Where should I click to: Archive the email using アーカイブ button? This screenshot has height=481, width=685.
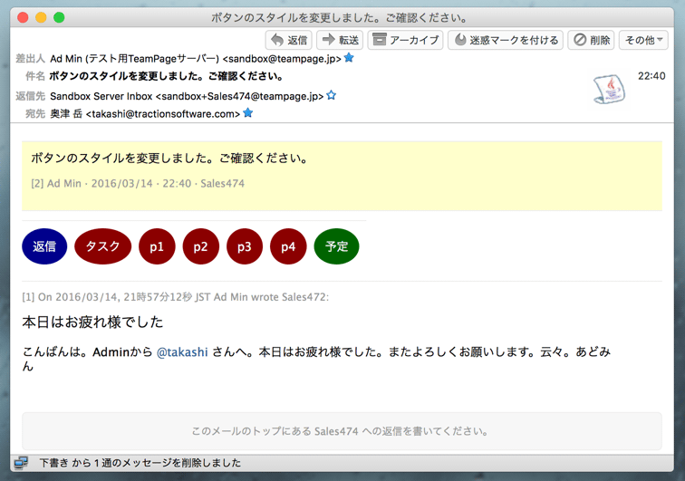click(x=405, y=40)
